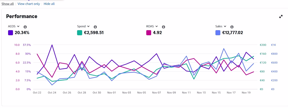The width and height of the screenshot is (288, 108).
Task: Select View chart only link
Action: tap(29, 4)
